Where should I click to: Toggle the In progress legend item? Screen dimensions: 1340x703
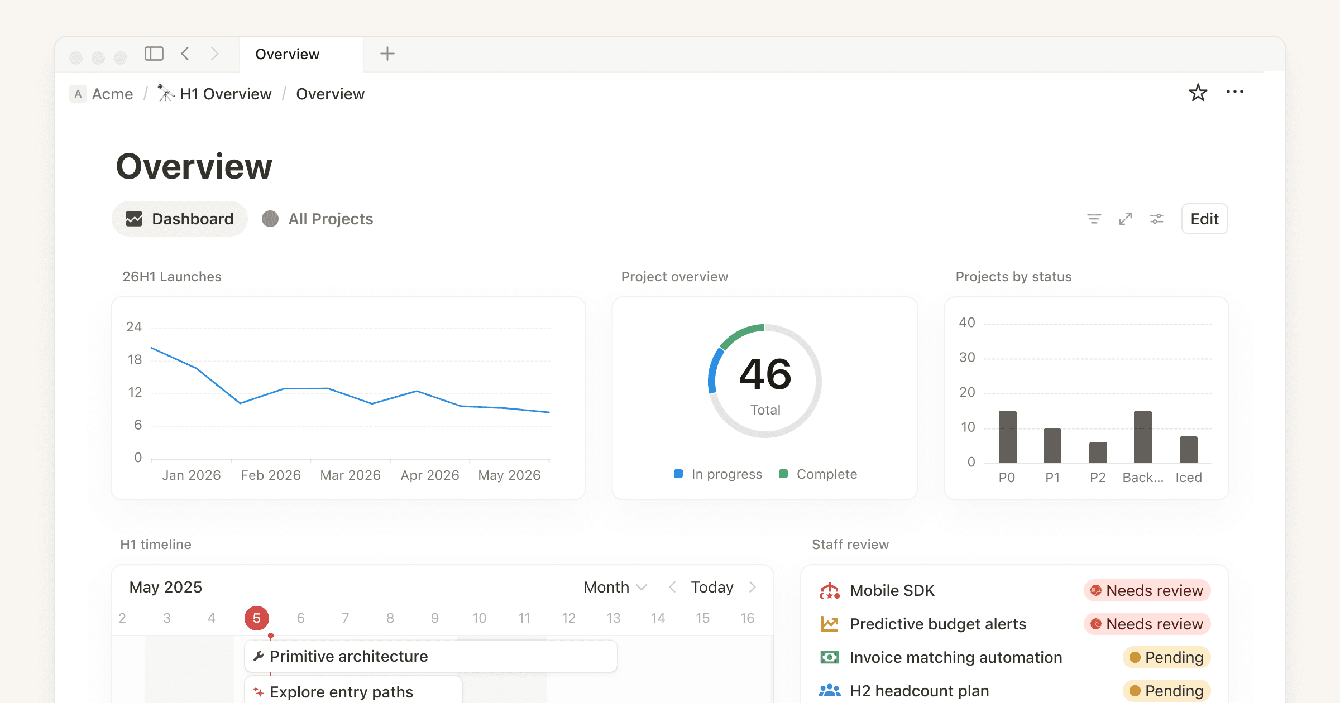coord(717,474)
